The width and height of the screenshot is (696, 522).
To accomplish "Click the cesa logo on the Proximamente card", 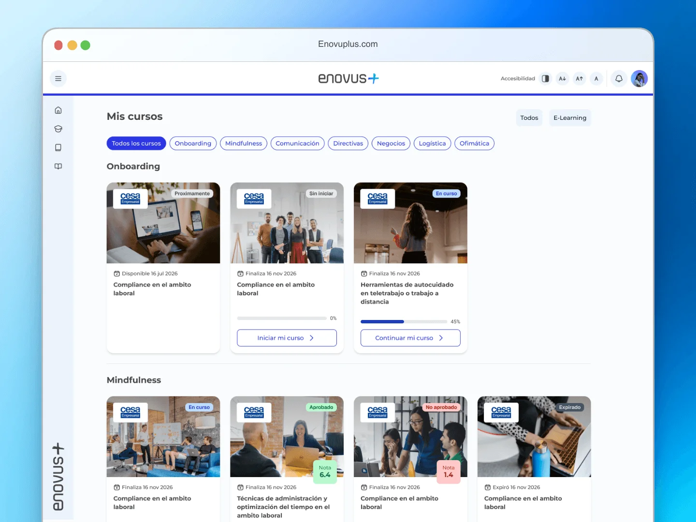I will (130, 199).
